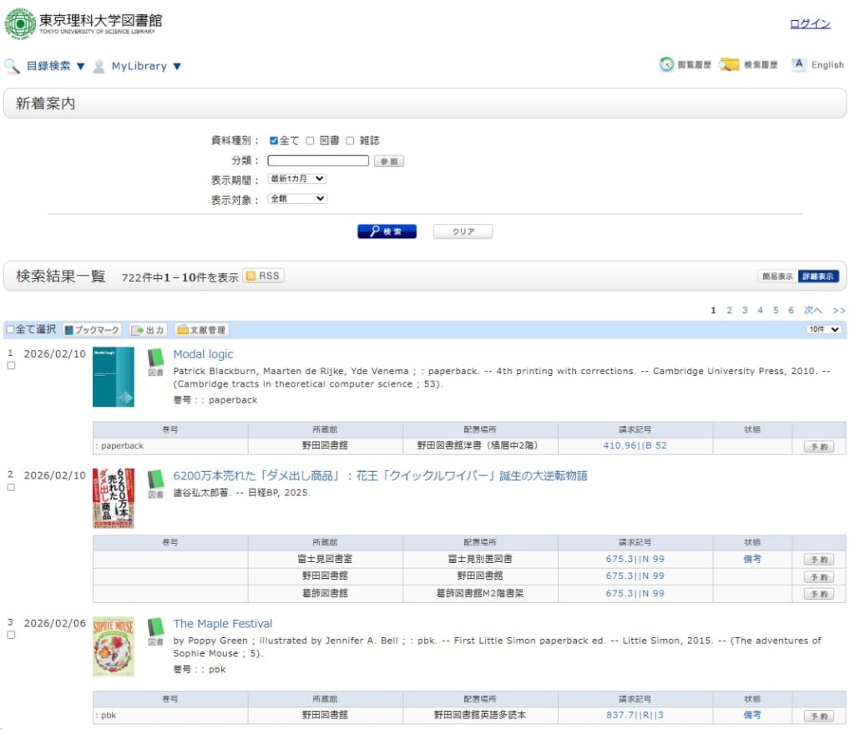Toggle the 全て選択 select all checkbox
This screenshot has width=855, height=730.
11,330
